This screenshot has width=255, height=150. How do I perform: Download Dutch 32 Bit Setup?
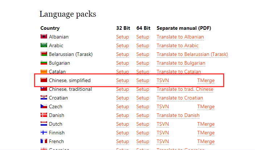pos(122,124)
